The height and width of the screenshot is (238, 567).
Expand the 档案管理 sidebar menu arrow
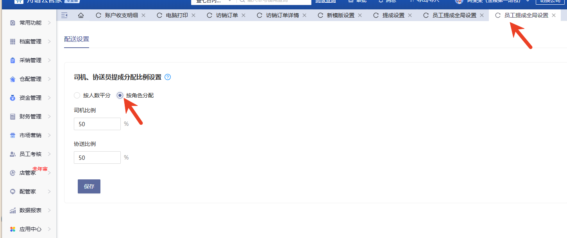49,41
